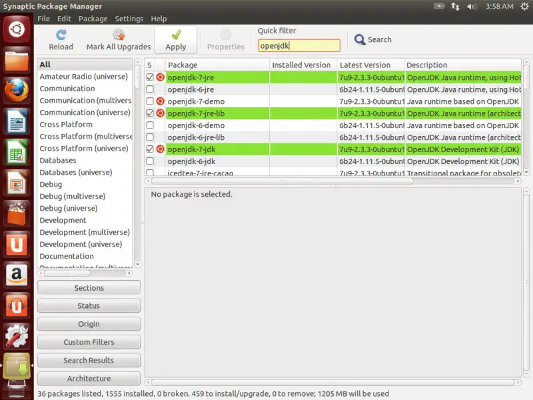Screen dimensions: 533x400
Task: Click the Quick filter text field
Action: click(298, 45)
